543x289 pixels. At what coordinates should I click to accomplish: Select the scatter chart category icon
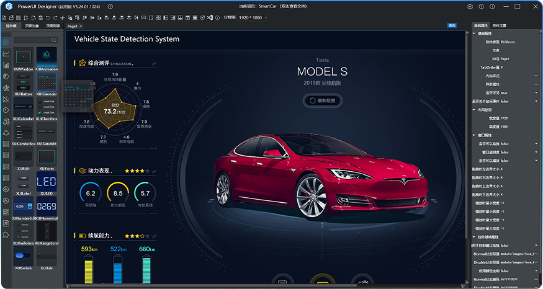point(6,99)
